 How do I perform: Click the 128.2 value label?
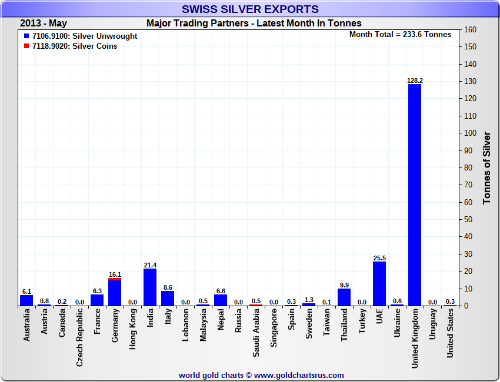415,81
